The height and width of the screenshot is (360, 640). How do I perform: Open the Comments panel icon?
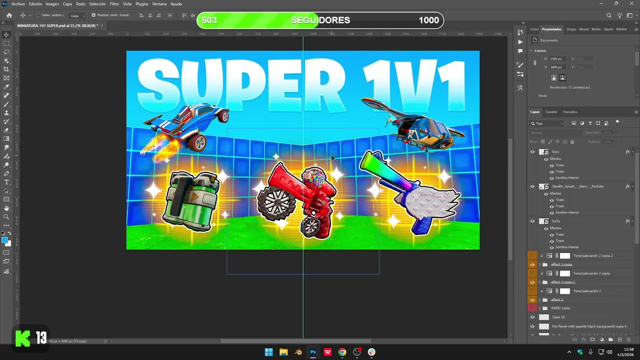coord(520,51)
